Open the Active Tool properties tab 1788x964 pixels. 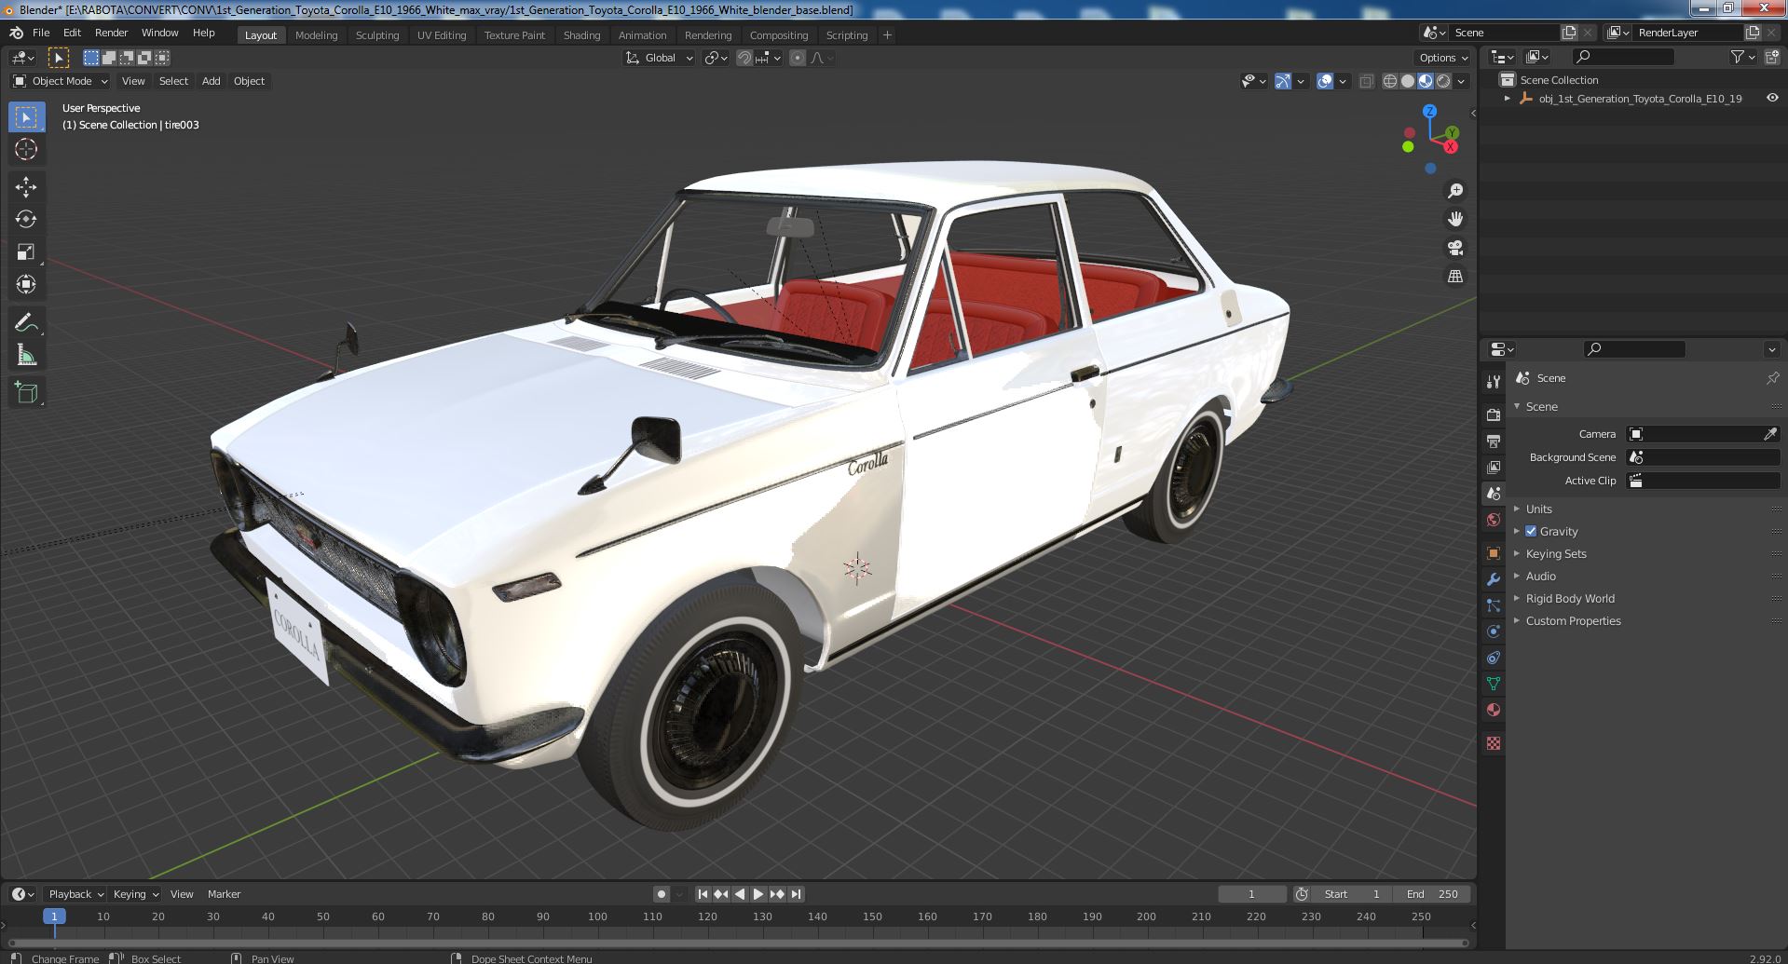tap(1494, 381)
